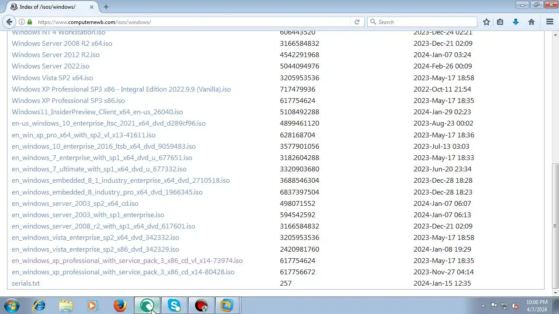Open XP Integral Edition 2022.9.9 (Vanilla).iso
The height and width of the screenshot is (314, 559).
click(x=121, y=89)
